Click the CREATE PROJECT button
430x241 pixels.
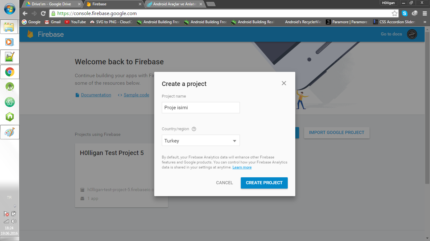tap(264, 183)
